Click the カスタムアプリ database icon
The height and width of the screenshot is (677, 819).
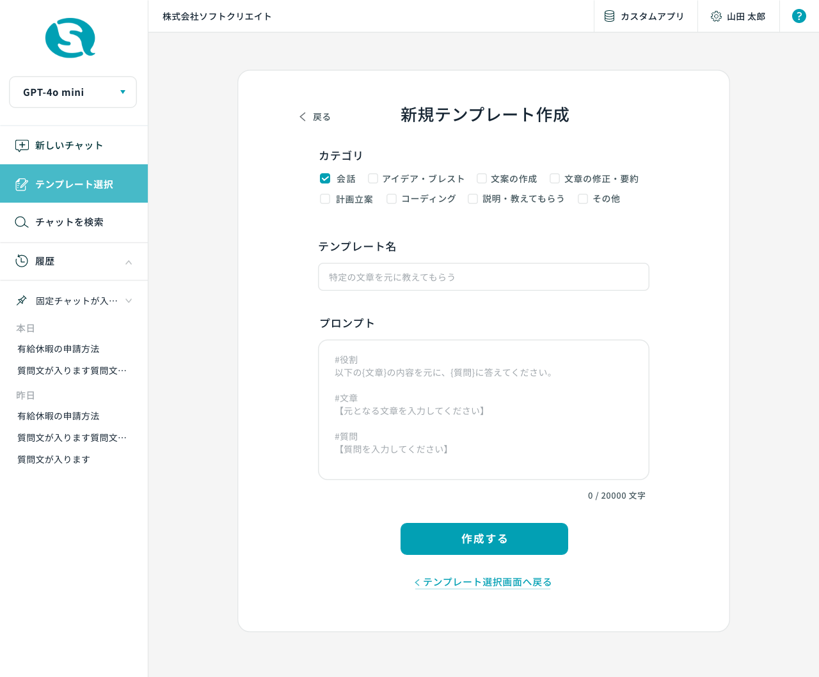point(609,16)
